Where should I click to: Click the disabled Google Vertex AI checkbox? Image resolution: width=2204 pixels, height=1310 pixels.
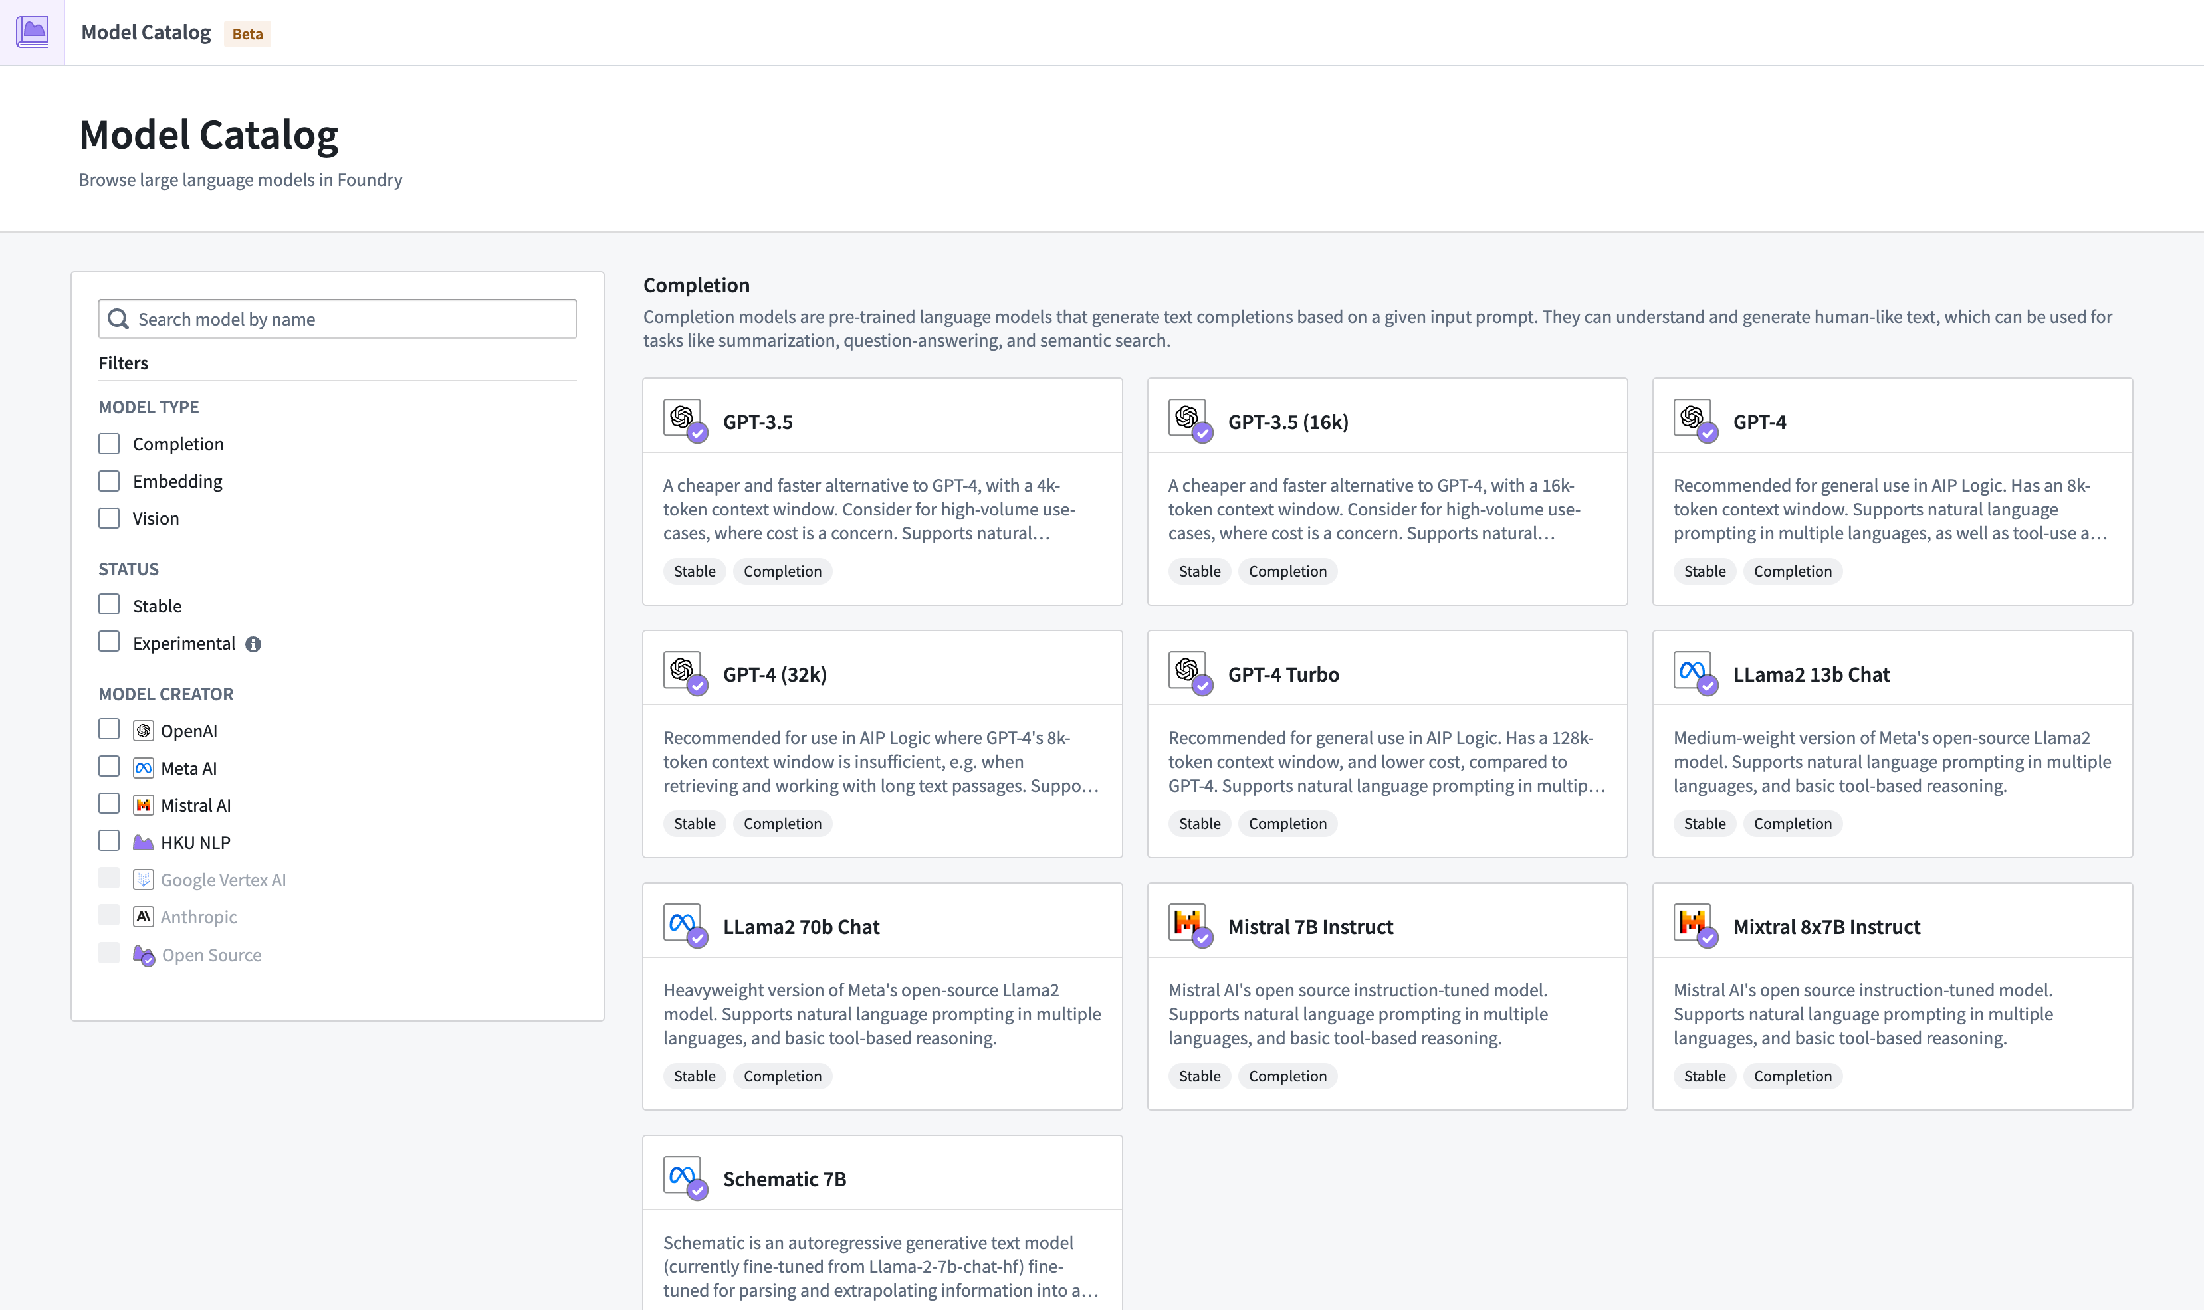coord(108,878)
